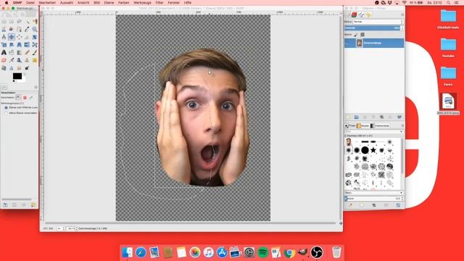Click the Abstand spacing stepper arrows
This screenshot has height=261, width=464.
pyautogui.click(x=402, y=199)
